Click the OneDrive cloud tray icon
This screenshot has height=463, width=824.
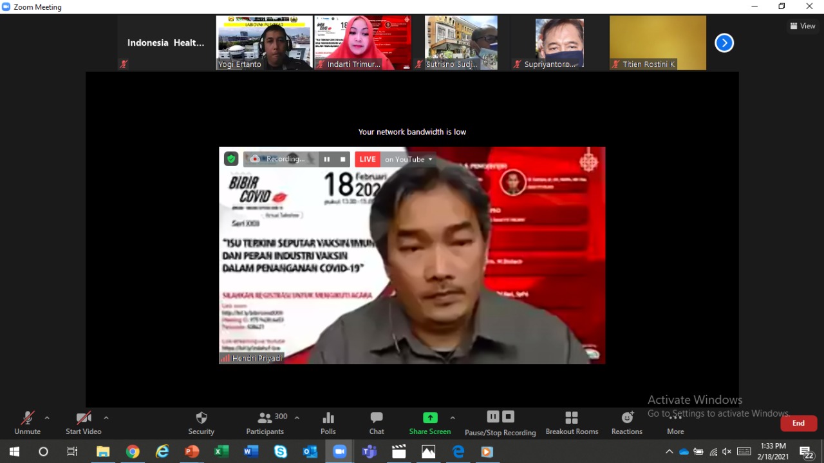pos(684,451)
